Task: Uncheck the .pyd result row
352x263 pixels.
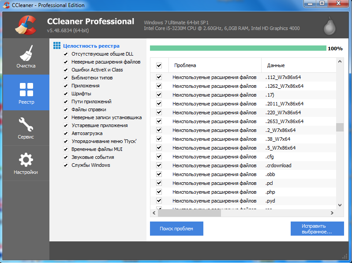Action: [159, 201]
